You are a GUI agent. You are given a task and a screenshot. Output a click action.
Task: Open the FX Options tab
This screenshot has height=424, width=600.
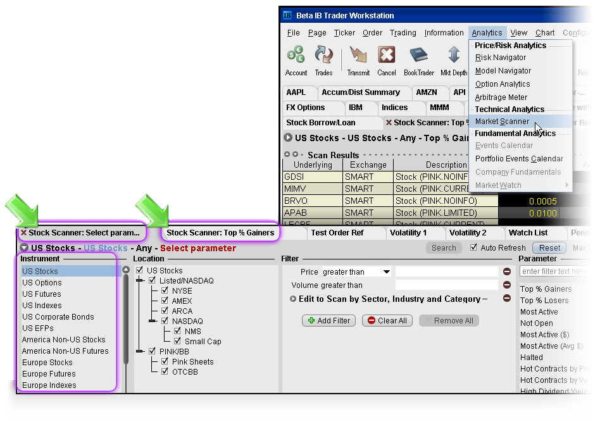tap(305, 108)
